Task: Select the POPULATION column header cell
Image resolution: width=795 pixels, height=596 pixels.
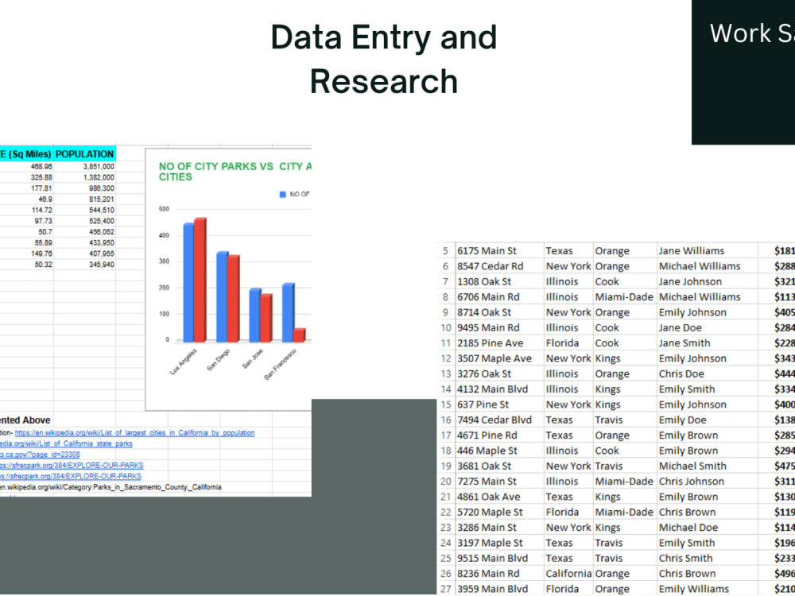Action: 85,154
